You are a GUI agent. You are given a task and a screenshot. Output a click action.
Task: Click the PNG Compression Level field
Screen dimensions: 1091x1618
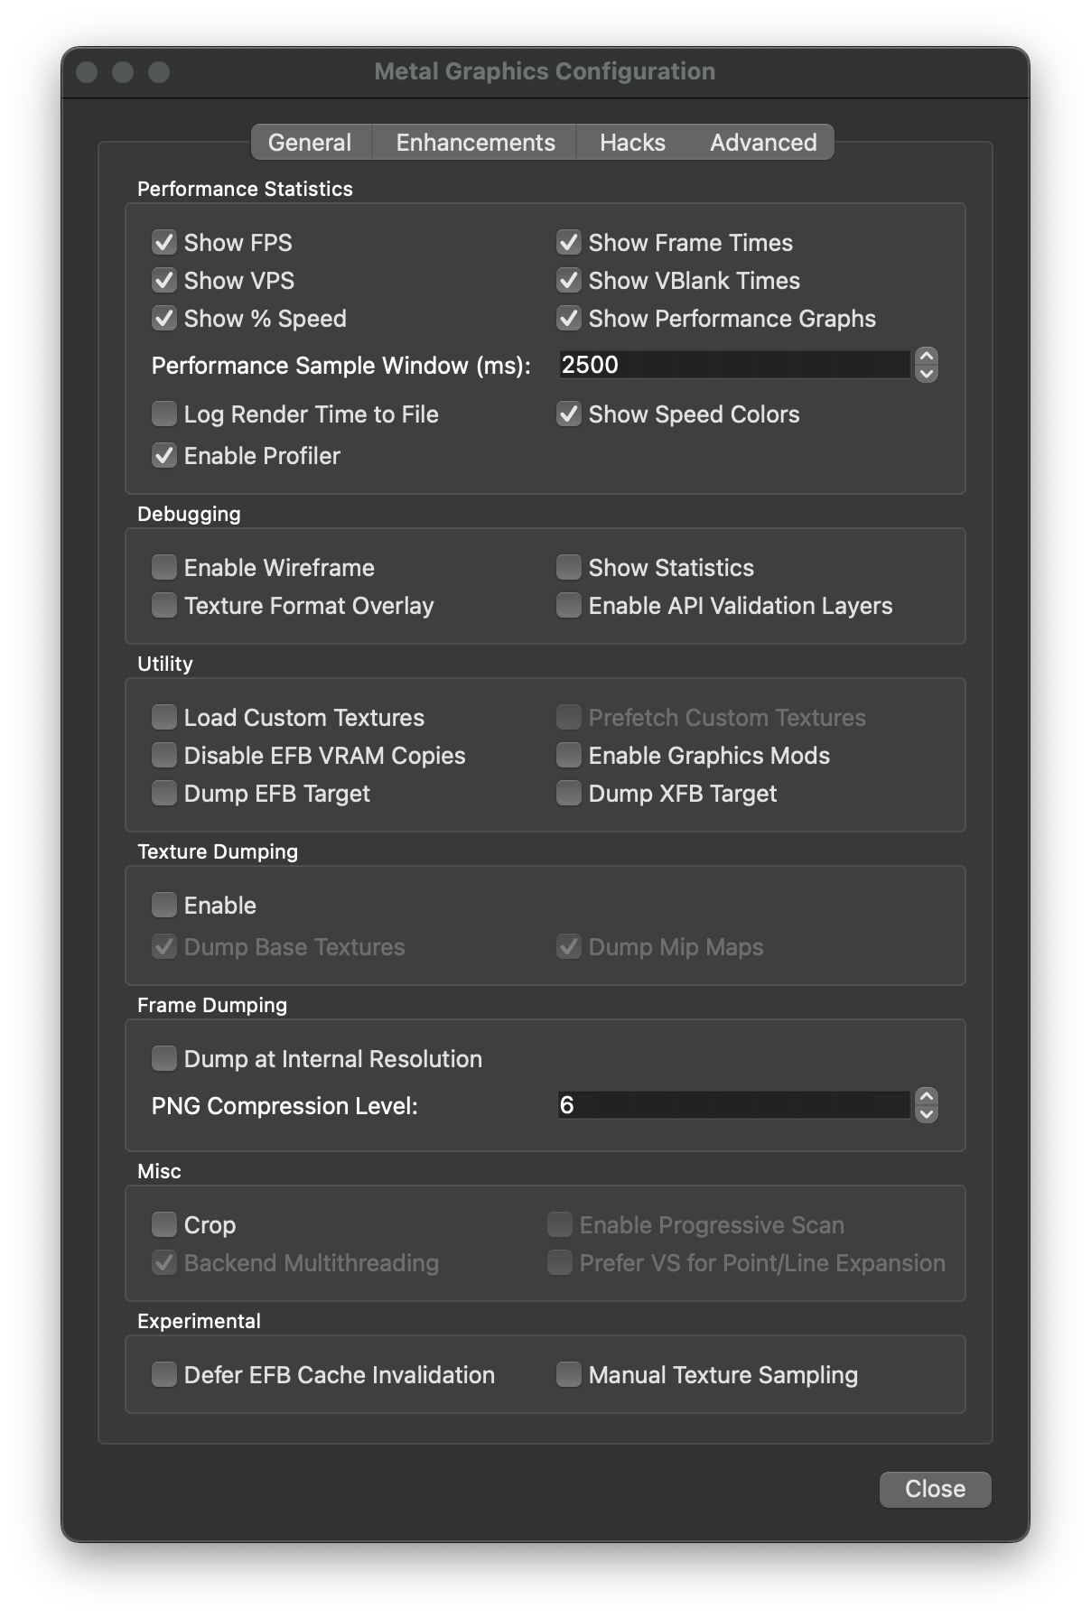pos(733,1105)
